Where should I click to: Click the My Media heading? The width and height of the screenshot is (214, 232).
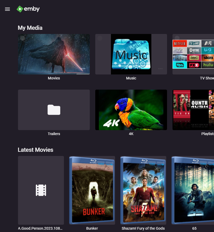click(x=30, y=28)
